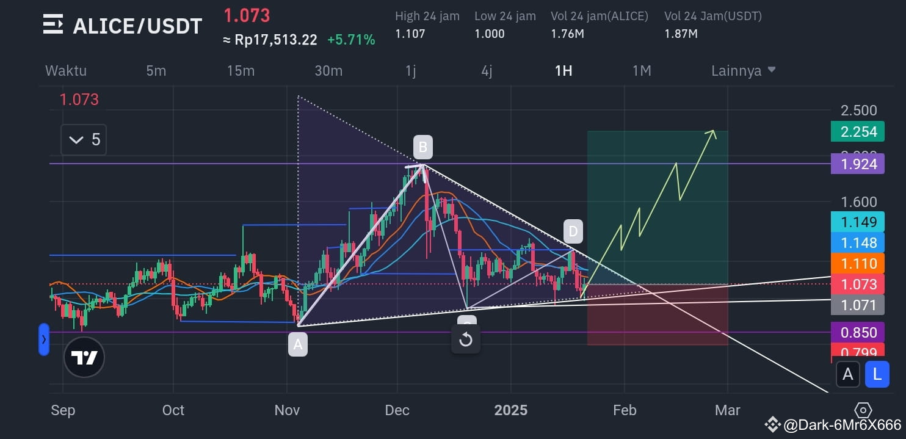Click the green 2.254 price target label
Image resolution: width=906 pixels, height=439 pixels.
point(857,131)
